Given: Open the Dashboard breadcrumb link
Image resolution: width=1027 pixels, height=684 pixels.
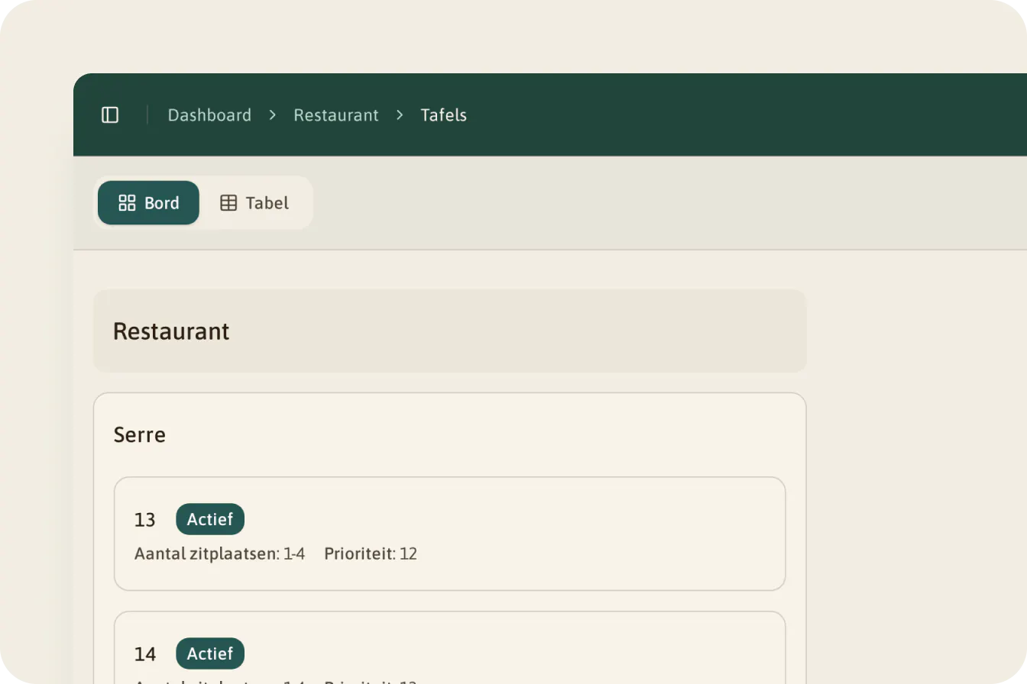Looking at the screenshot, I should coord(209,115).
